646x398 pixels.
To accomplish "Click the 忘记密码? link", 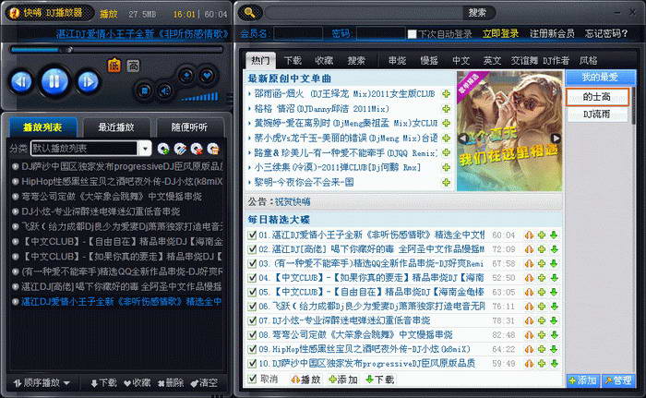I will pyautogui.click(x=606, y=34).
